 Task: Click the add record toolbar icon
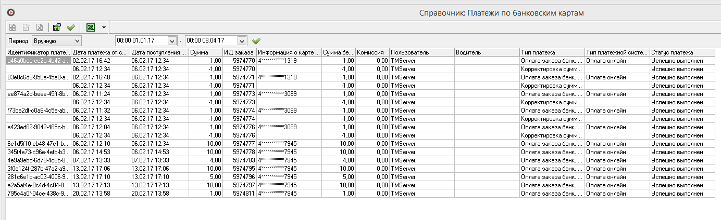(x=12, y=27)
